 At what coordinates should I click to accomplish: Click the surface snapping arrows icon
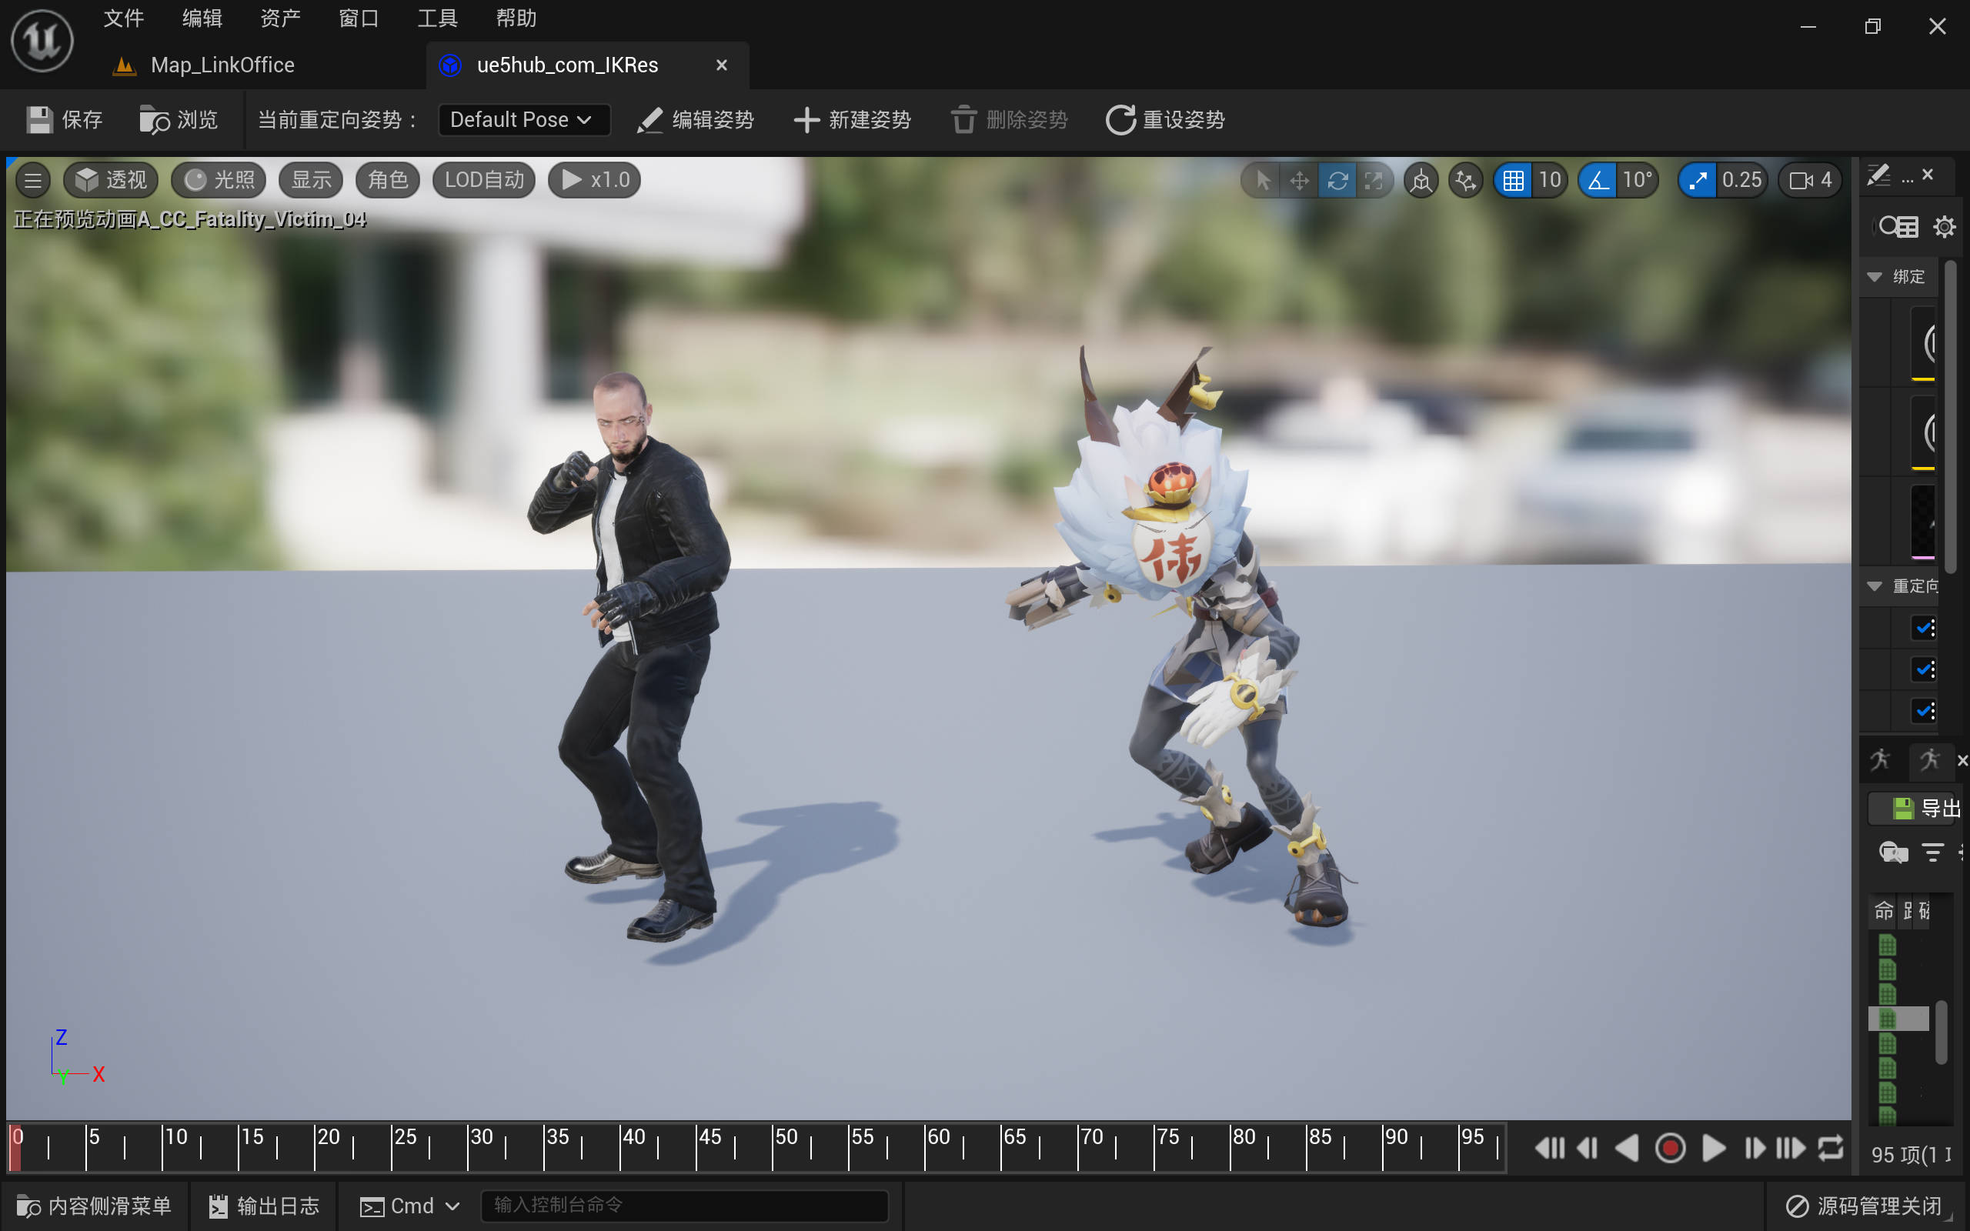click(x=1465, y=180)
